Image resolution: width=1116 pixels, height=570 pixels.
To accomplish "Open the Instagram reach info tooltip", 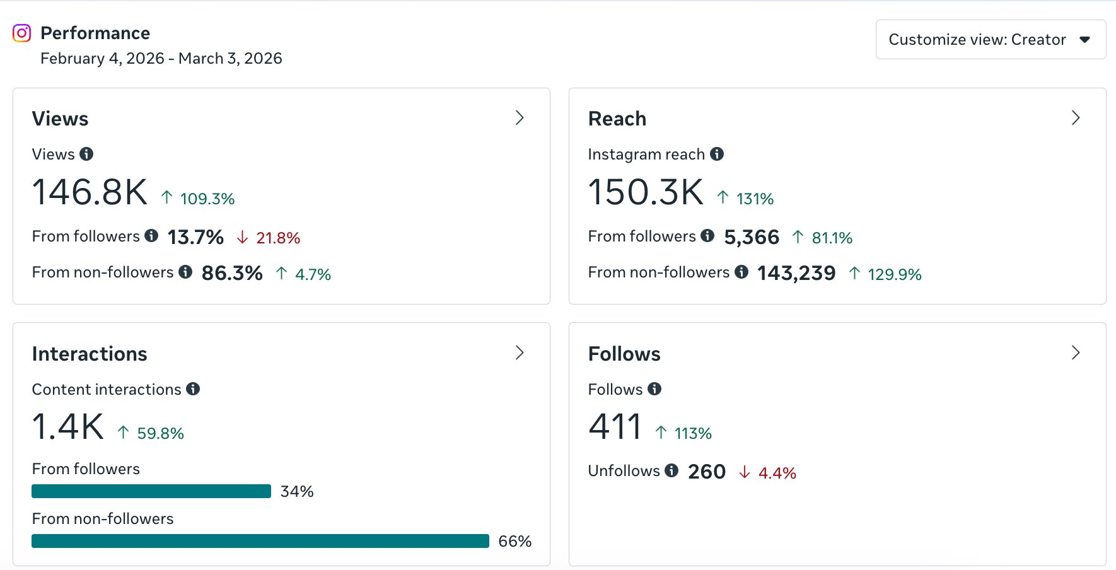I will pos(717,154).
